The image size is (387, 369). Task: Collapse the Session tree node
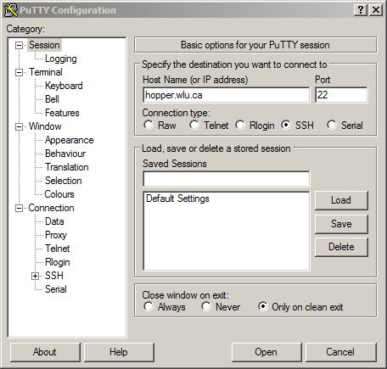(19, 45)
